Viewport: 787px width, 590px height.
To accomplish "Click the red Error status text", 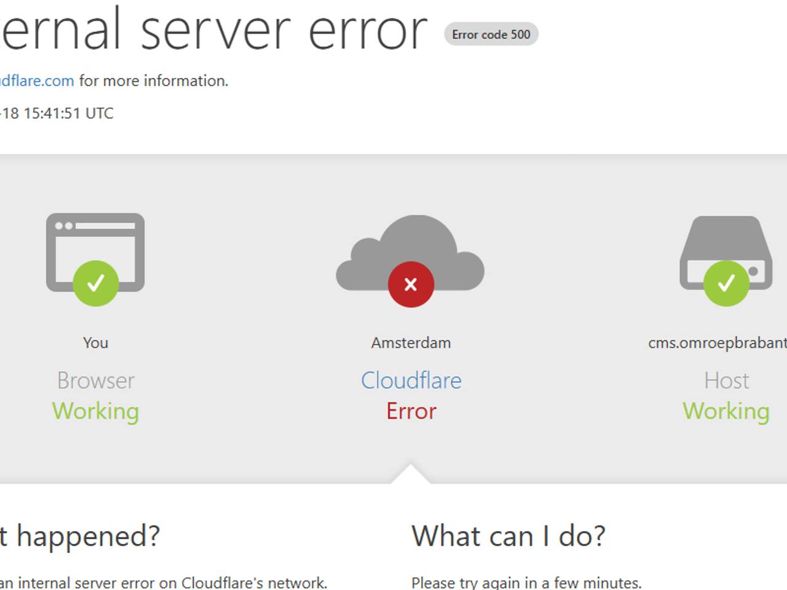I will click(411, 411).
